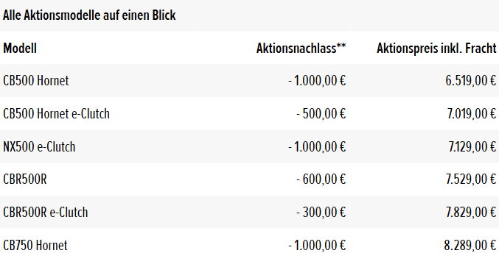Click CB500 Hornet e-Clutch model name

click(56, 114)
